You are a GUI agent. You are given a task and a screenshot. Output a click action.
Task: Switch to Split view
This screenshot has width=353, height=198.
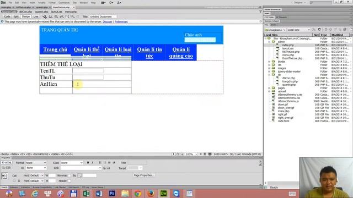click(x=16, y=16)
